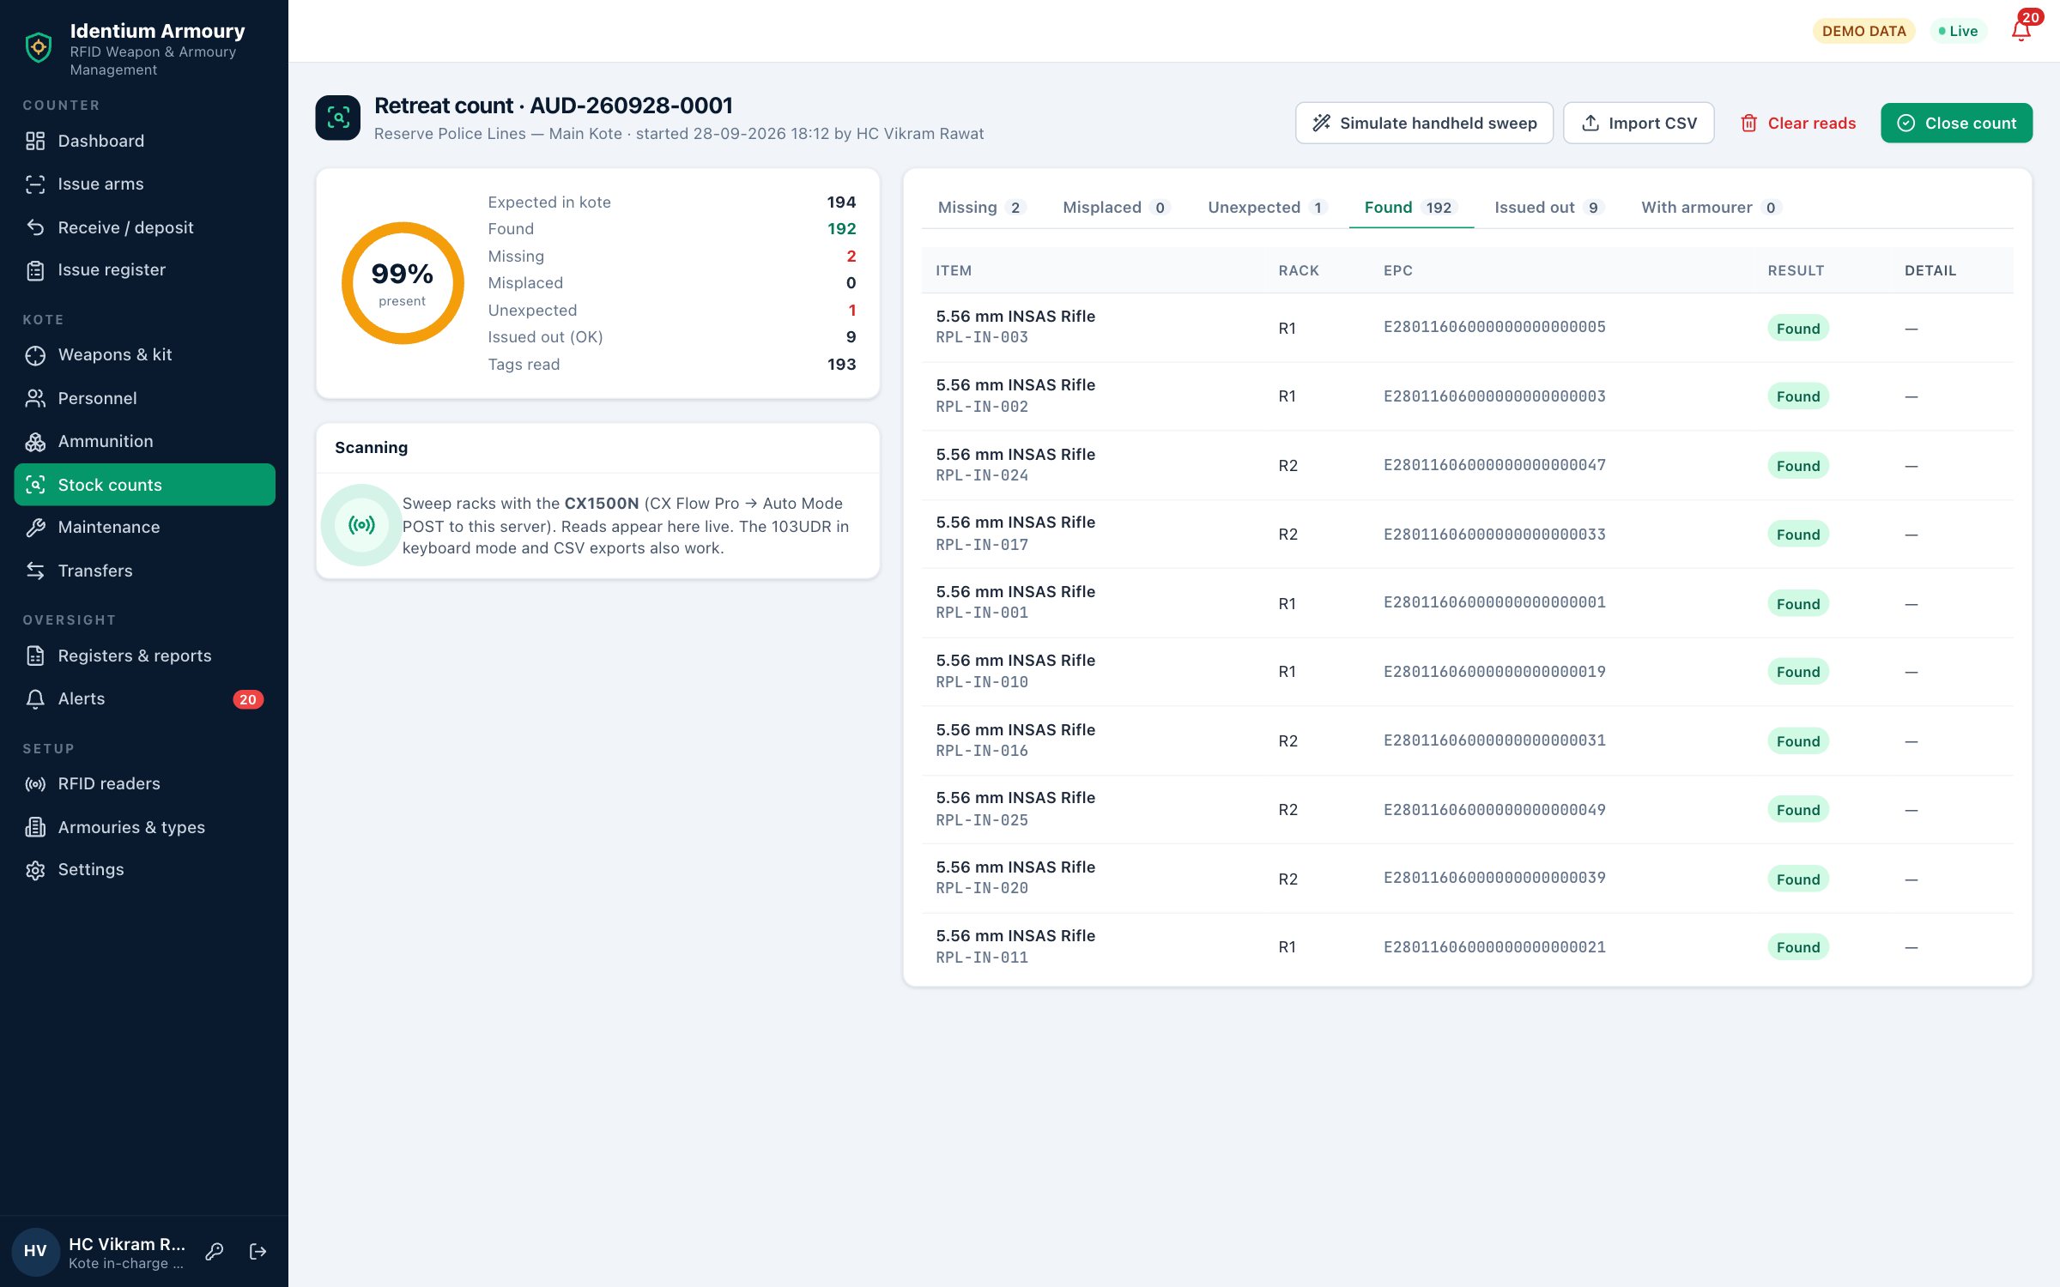Click the key icon in the user footer
Viewport: 2060px width, 1287px height.
pos(215,1252)
